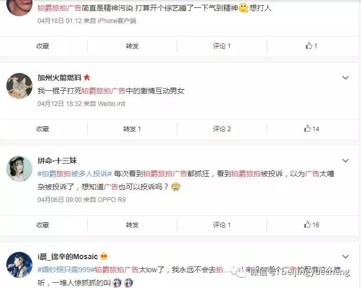Click the crown badge beside i晨_锦辛的Mosaic
The image size is (361, 288).
tap(104, 256)
